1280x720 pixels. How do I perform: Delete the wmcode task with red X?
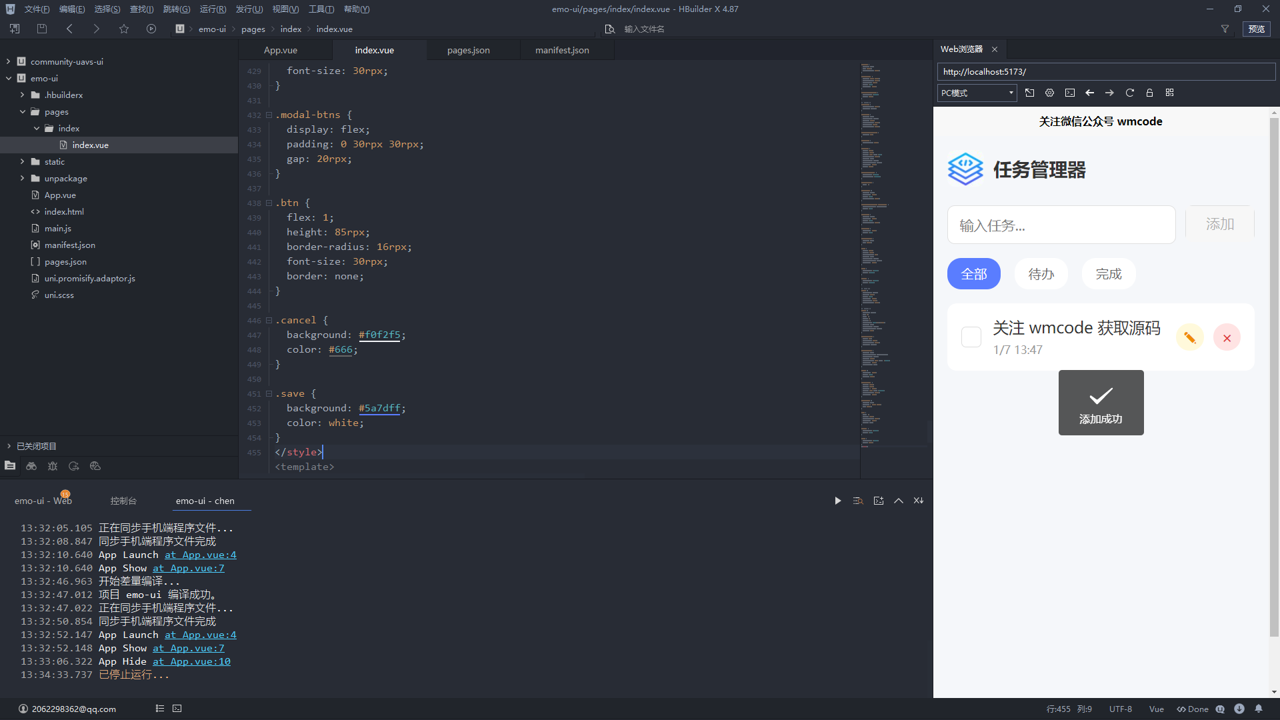(x=1227, y=338)
